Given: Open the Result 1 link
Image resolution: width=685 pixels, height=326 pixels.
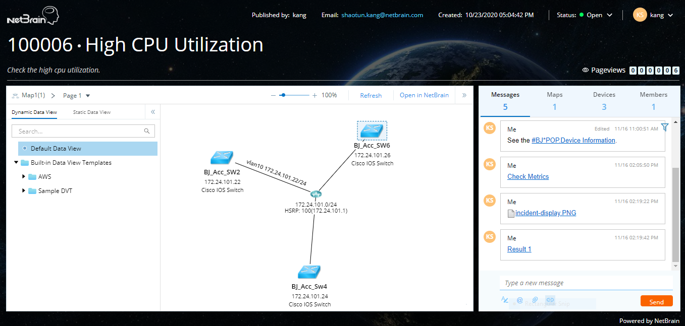Looking at the screenshot, I should click(x=519, y=249).
